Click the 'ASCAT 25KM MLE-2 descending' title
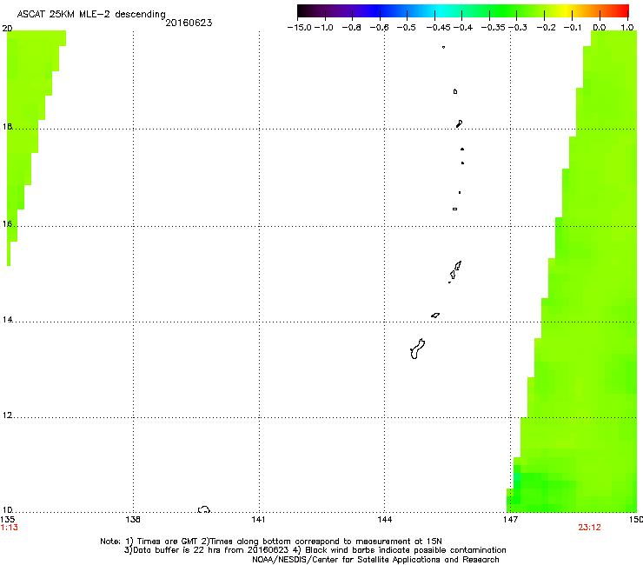The width and height of the screenshot is (643, 565). coord(91,15)
